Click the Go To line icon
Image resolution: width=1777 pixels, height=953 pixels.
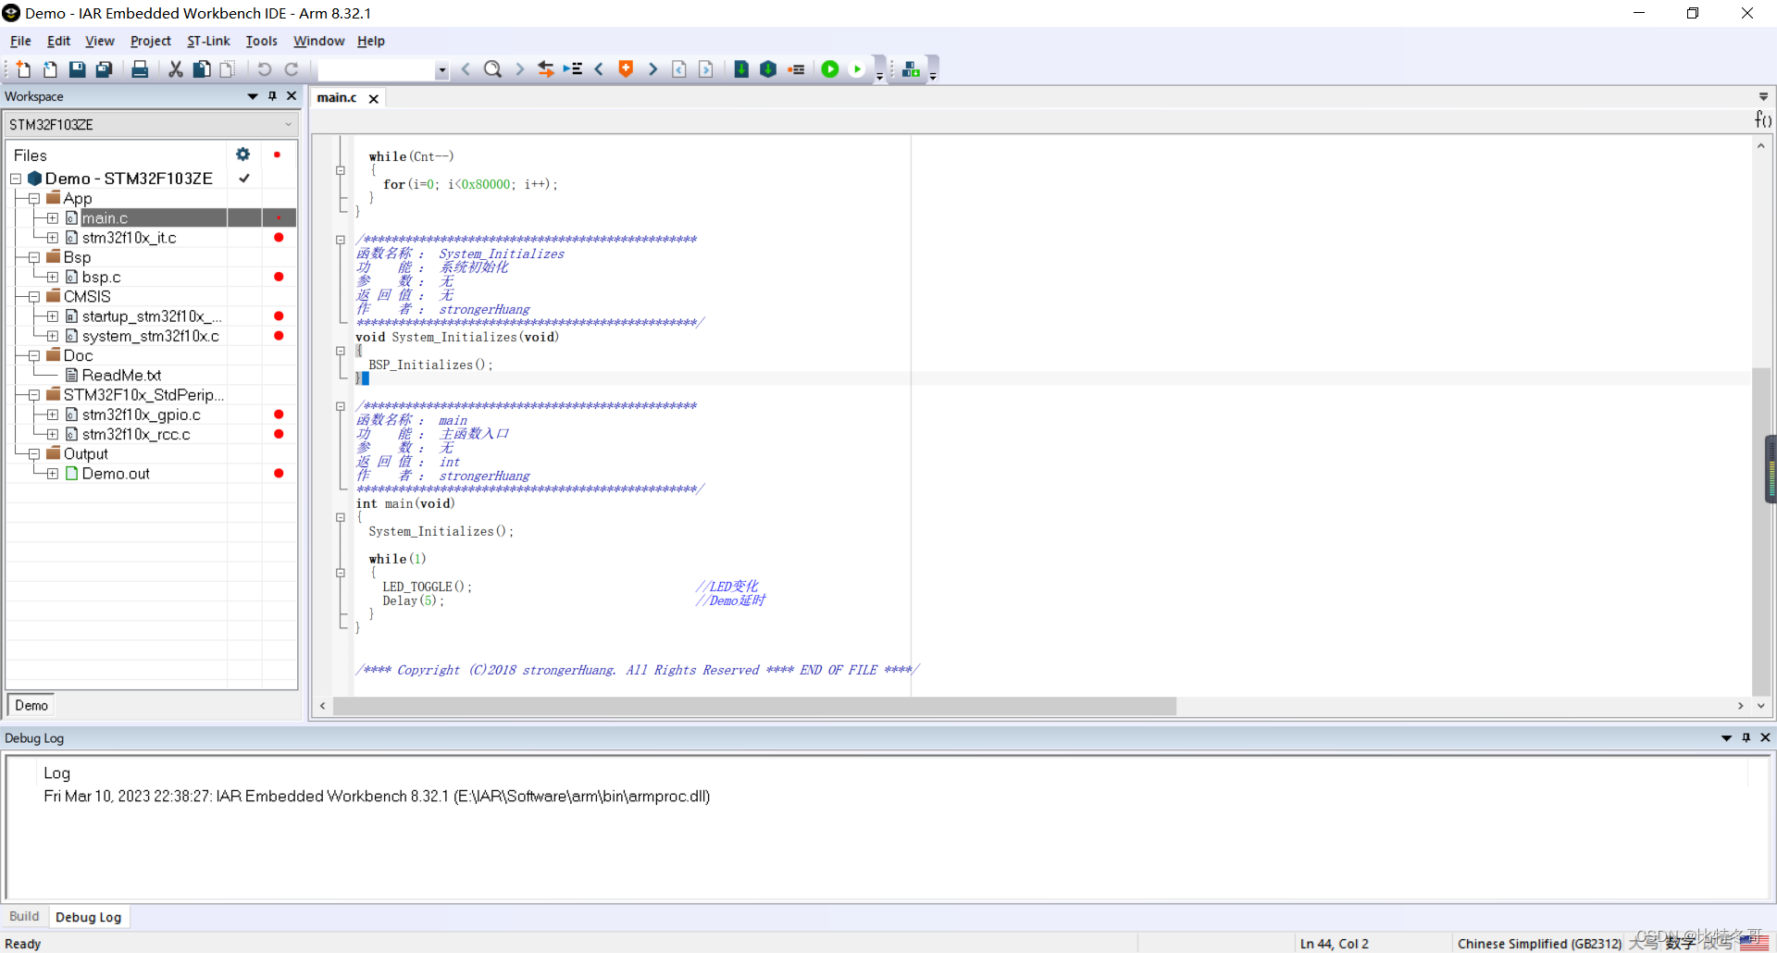[x=573, y=69]
